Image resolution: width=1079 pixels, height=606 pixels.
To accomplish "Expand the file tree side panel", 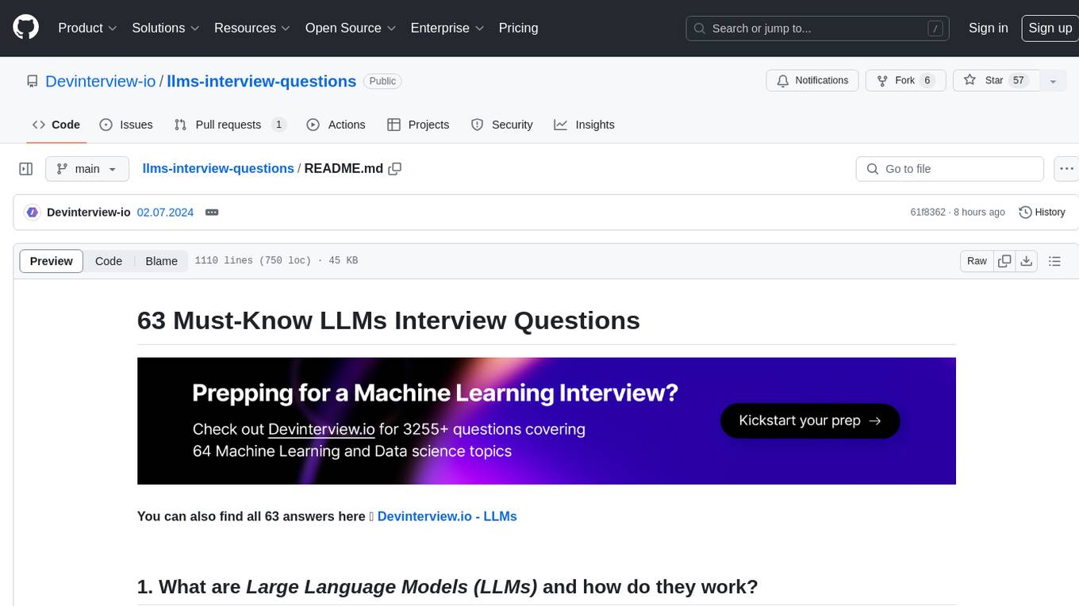I will [26, 169].
